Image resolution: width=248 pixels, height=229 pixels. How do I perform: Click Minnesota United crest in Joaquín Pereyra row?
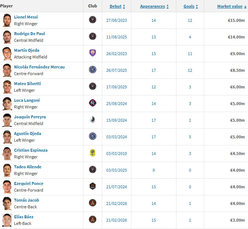pyautogui.click(x=93, y=119)
